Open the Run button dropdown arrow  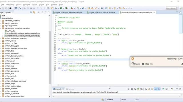click(63, 8)
